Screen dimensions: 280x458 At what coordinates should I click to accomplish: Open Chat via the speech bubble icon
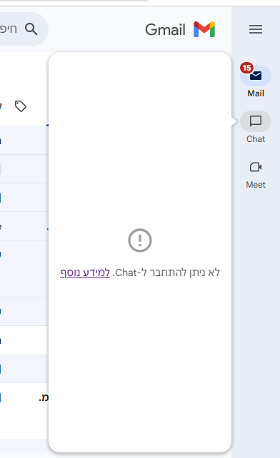[x=256, y=121]
